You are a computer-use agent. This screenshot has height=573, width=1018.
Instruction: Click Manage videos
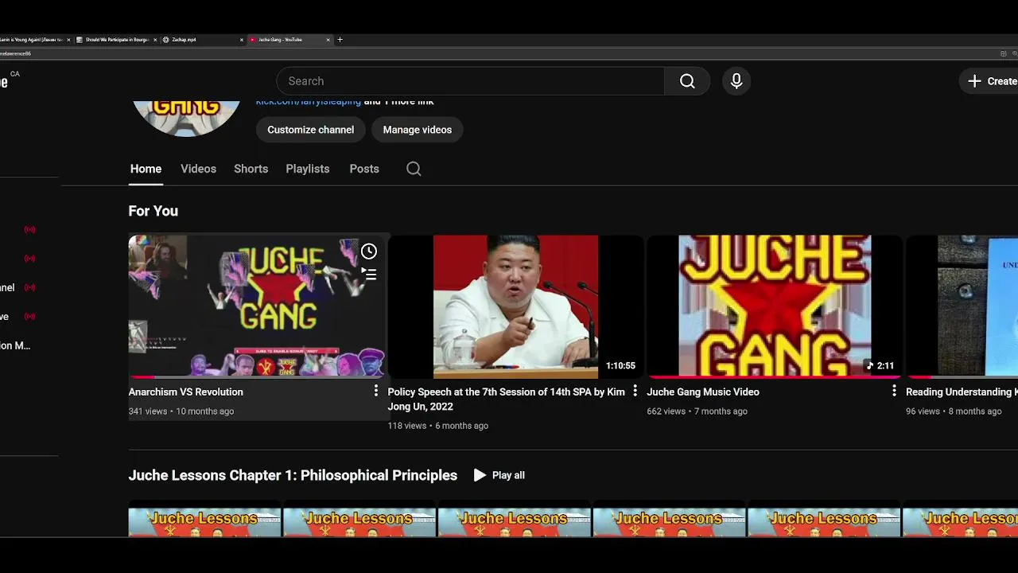417,130
